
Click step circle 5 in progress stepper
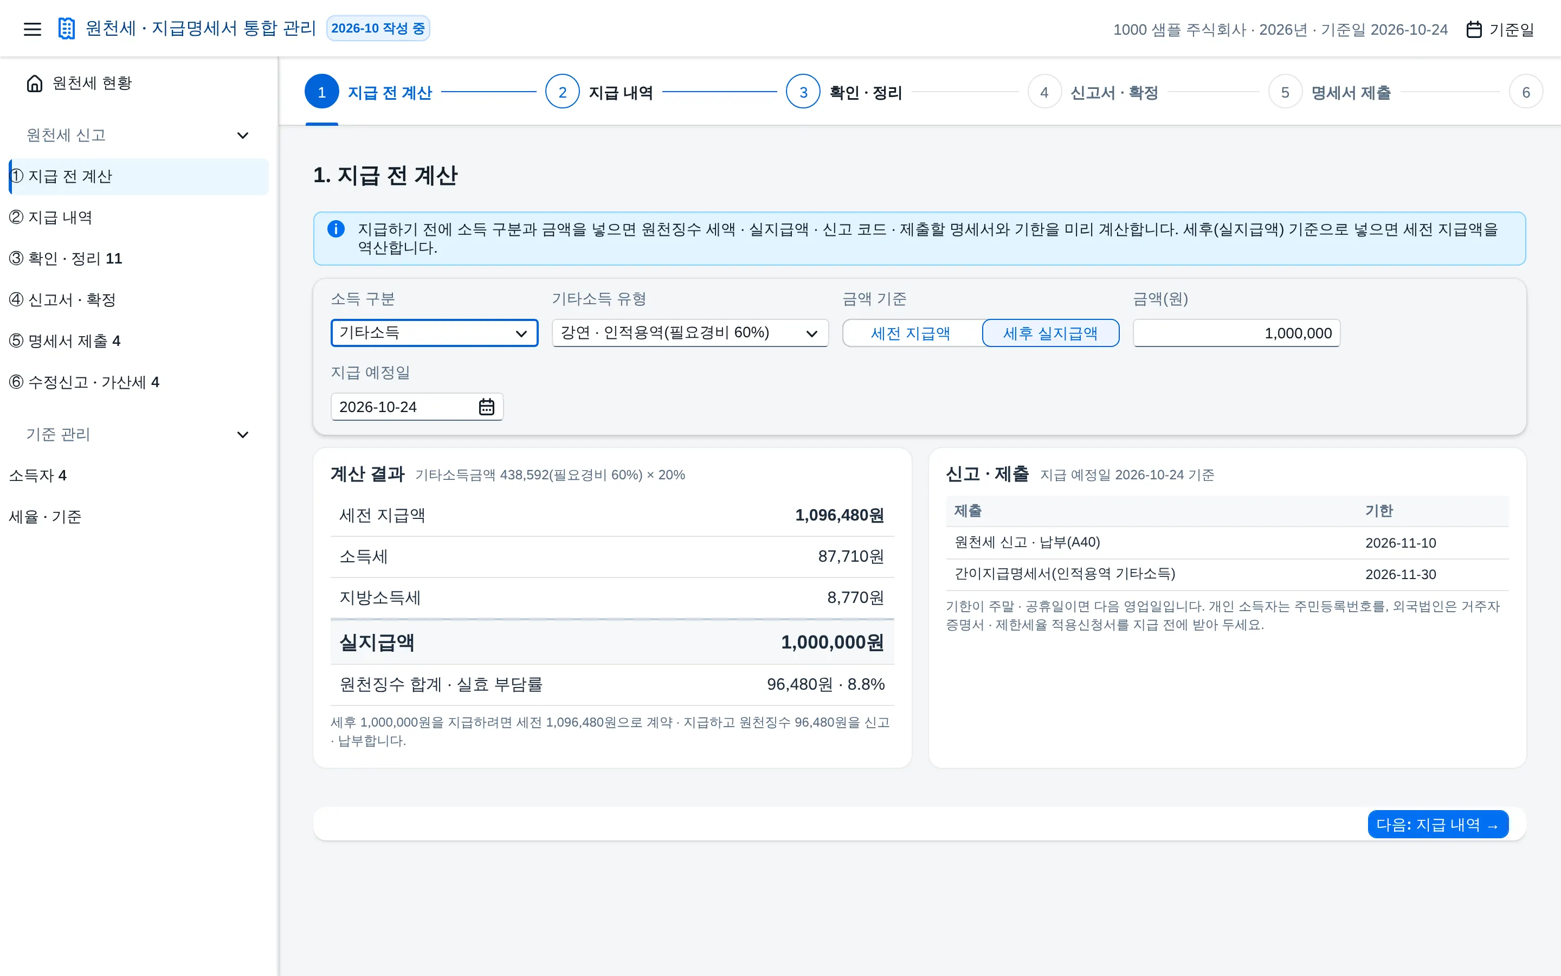click(1285, 92)
